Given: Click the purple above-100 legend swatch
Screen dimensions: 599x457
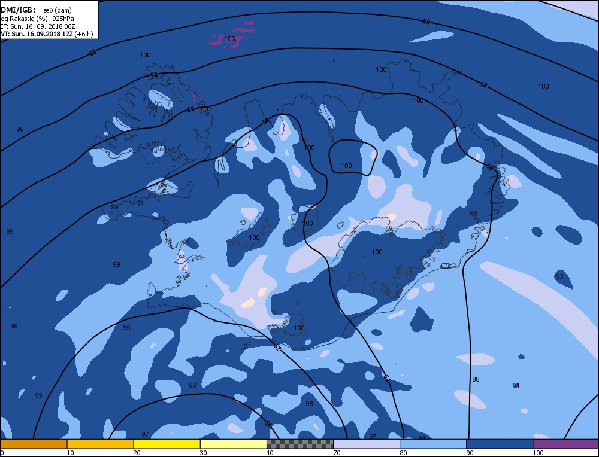Looking at the screenshot, I should click(x=566, y=444).
